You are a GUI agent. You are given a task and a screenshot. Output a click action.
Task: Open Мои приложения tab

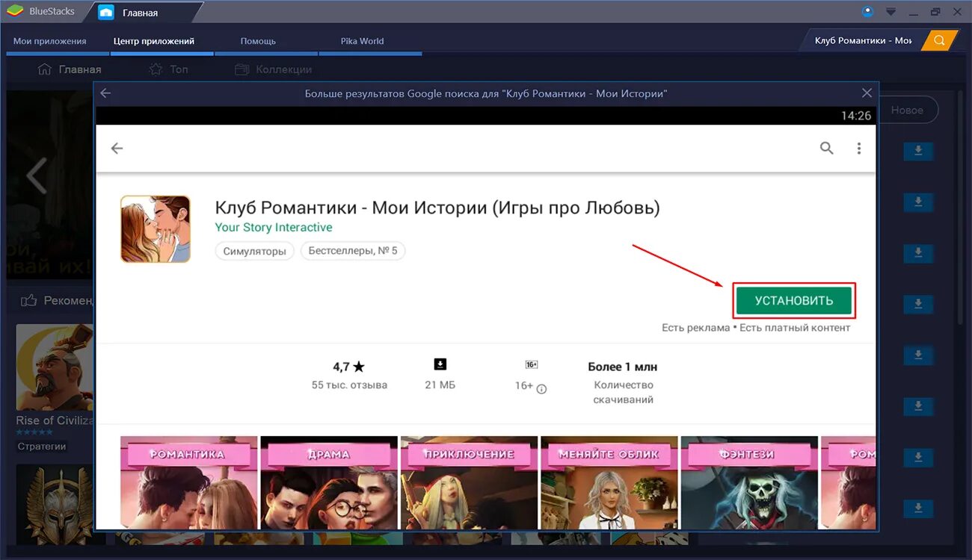click(50, 41)
